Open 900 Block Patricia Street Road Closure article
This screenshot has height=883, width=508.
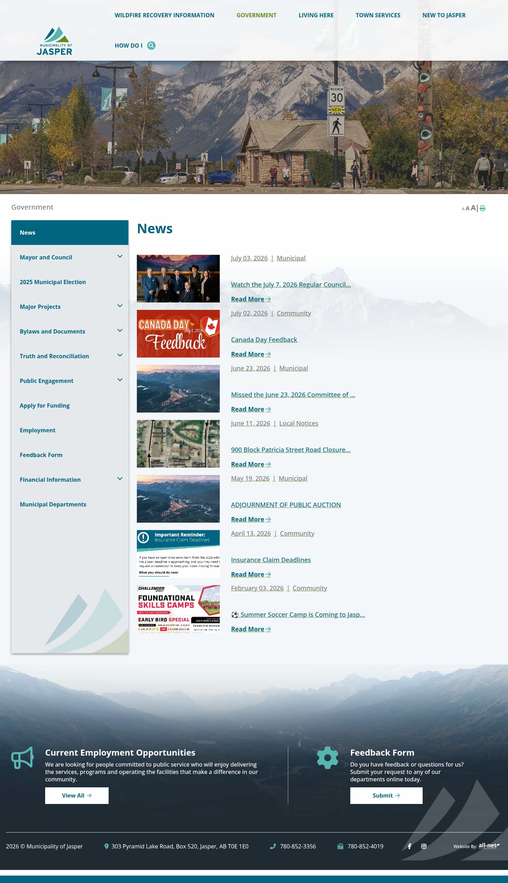(x=291, y=450)
